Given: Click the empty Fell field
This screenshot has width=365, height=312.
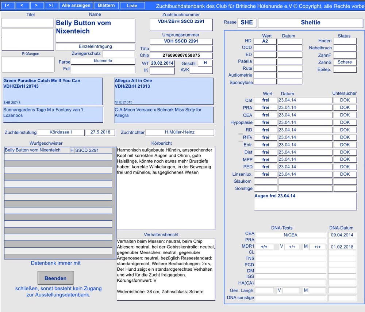Looking at the screenshot, I should point(103,69).
